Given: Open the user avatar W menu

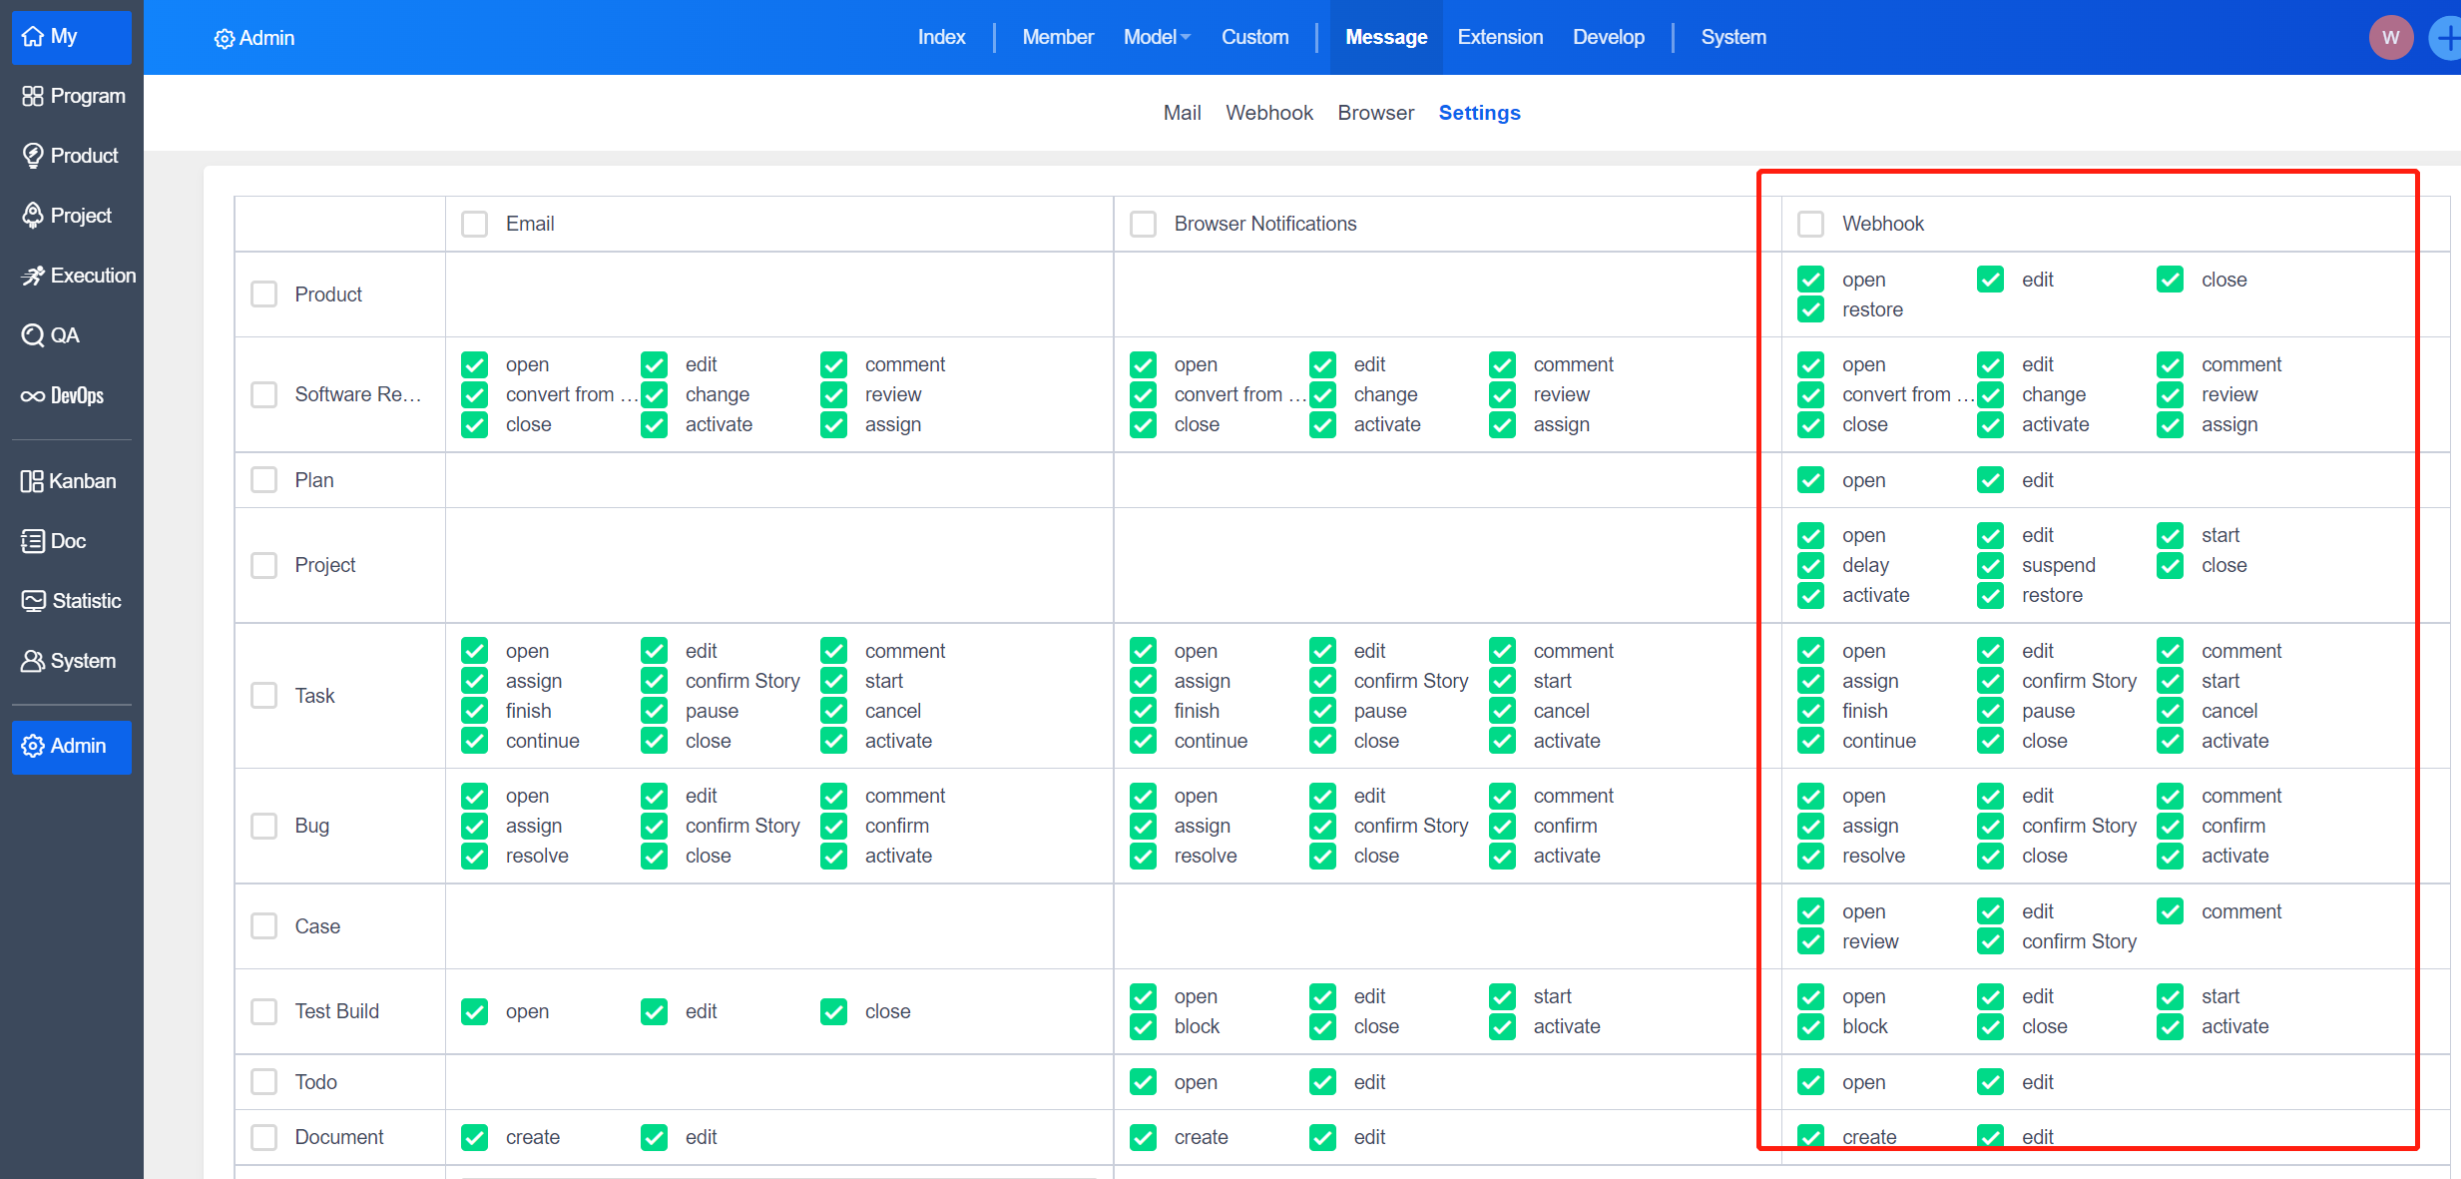Looking at the screenshot, I should [2390, 38].
